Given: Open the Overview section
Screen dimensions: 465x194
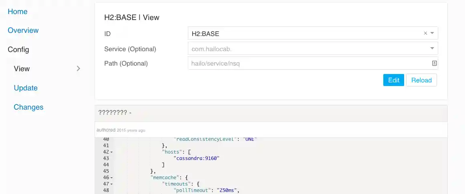Looking at the screenshot, I should click(x=23, y=30).
